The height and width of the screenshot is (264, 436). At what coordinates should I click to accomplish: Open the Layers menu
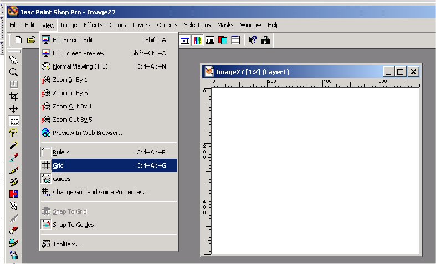tap(141, 25)
